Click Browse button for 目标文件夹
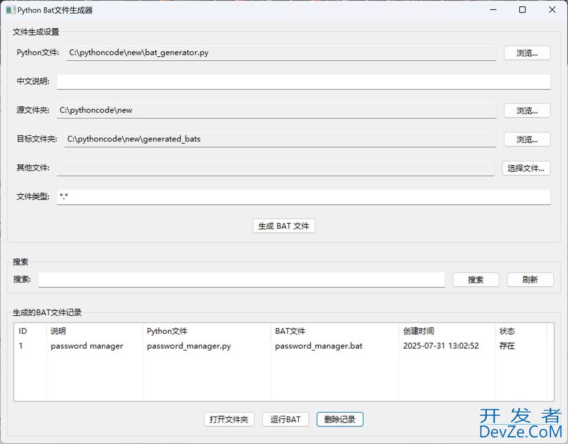 coord(527,140)
